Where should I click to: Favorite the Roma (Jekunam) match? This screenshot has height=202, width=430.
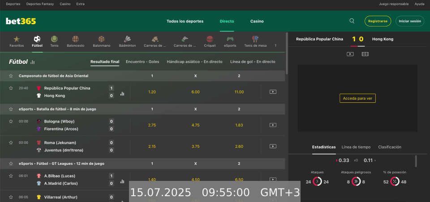(x=11, y=143)
